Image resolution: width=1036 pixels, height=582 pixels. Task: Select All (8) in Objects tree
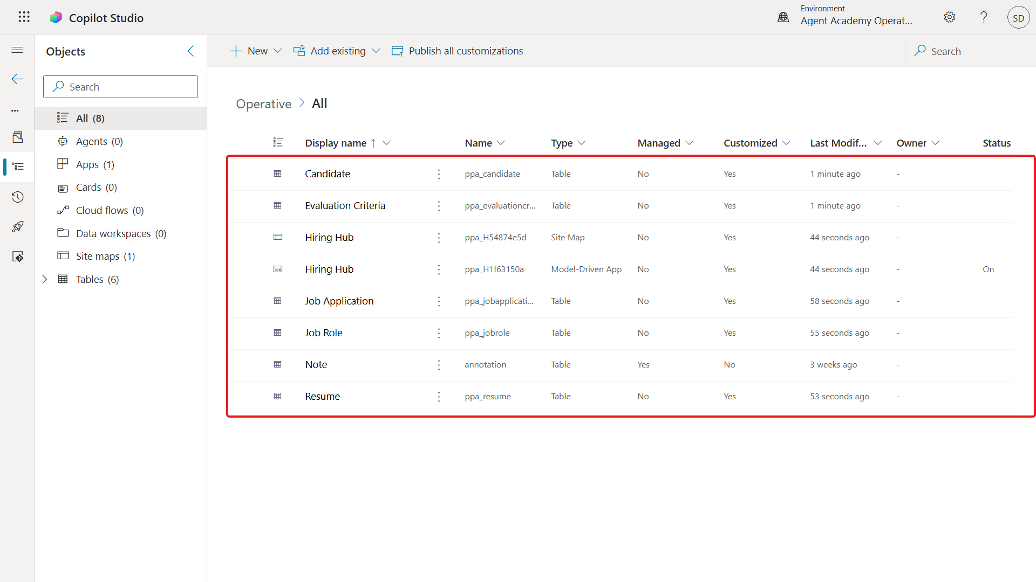tap(121, 118)
